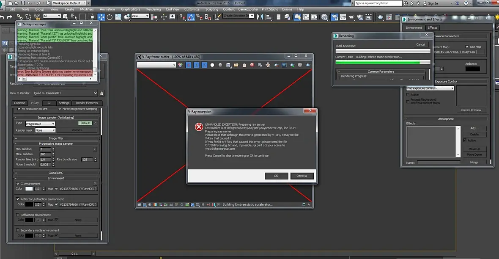Switch to RGB color channels icon in frame buffer
This screenshot has height=259, width=499.
tap(181, 65)
